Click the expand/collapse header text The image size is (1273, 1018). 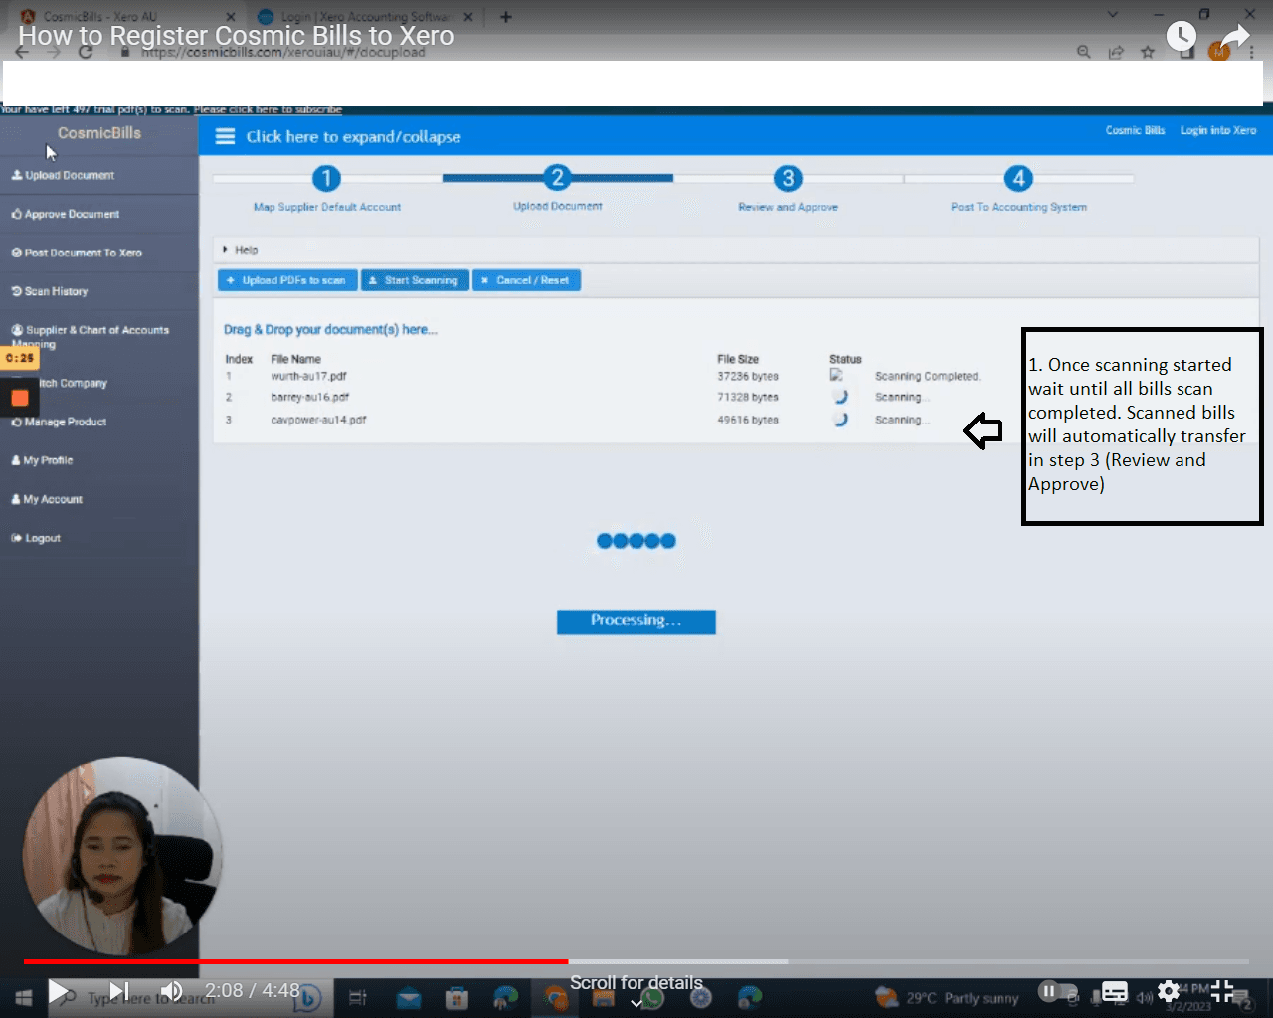pyautogui.click(x=353, y=137)
